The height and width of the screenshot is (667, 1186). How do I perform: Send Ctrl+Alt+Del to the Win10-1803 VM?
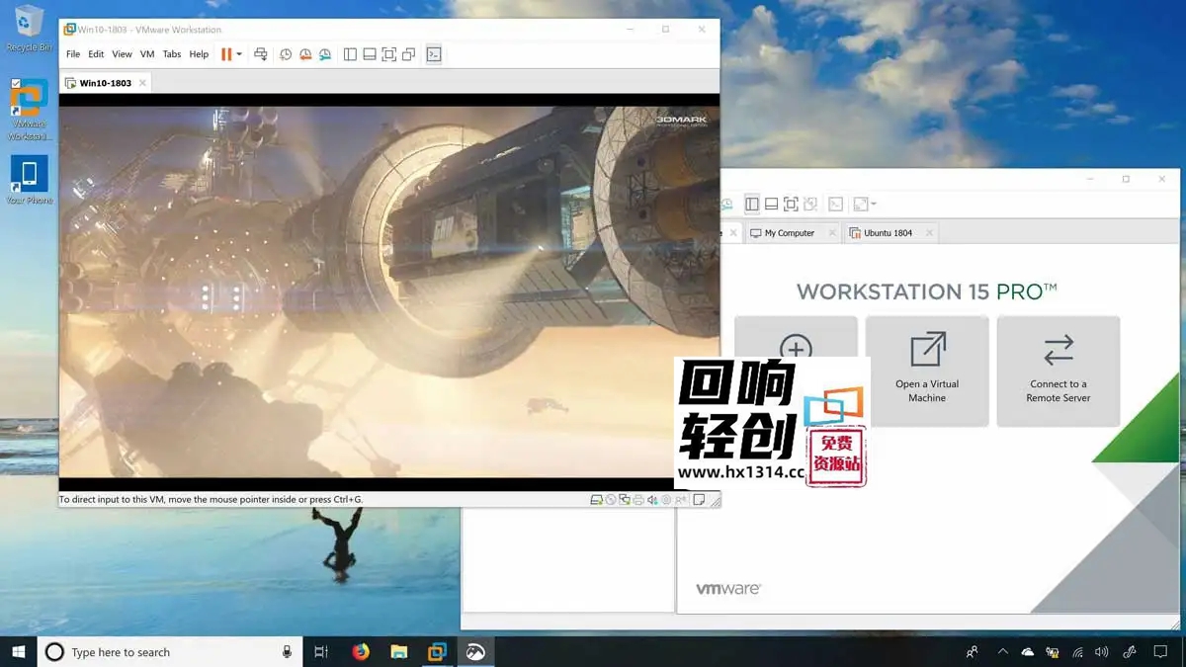coord(261,54)
